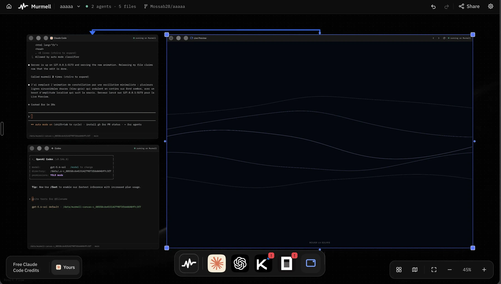Click the sidebar handle on left edge
The height and width of the screenshot is (284, 501).
click(x=2, y=129)
